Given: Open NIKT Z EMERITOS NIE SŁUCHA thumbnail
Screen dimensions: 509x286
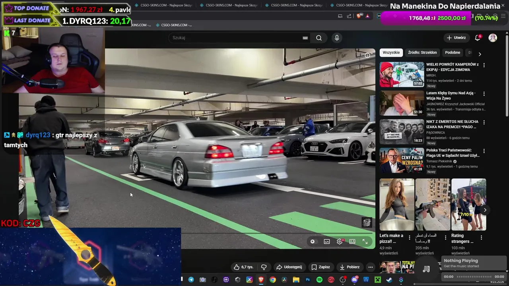Looking at the screenshot, I should [x=402, y=131].
